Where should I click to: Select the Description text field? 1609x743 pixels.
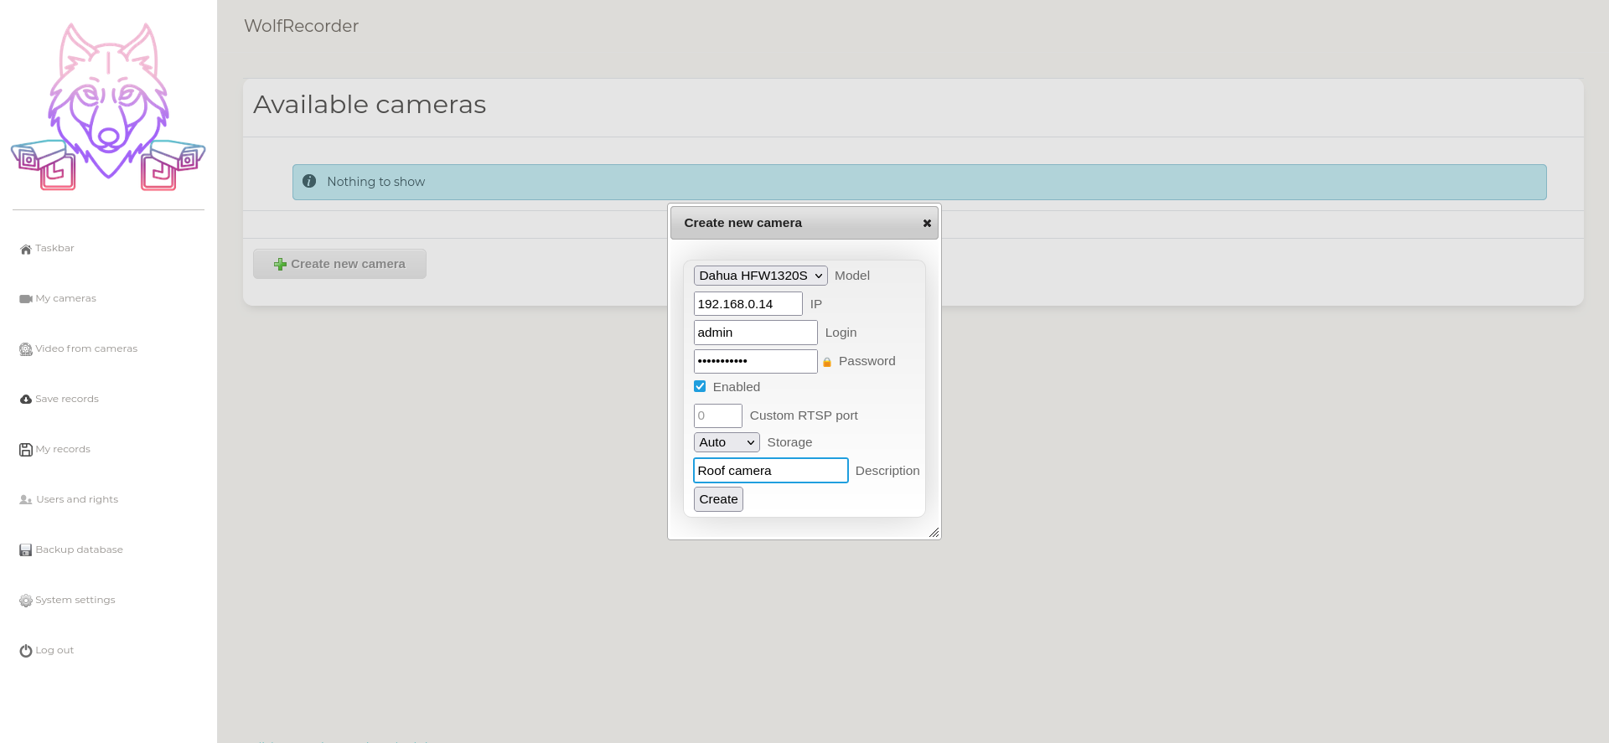tap(770, 471)
